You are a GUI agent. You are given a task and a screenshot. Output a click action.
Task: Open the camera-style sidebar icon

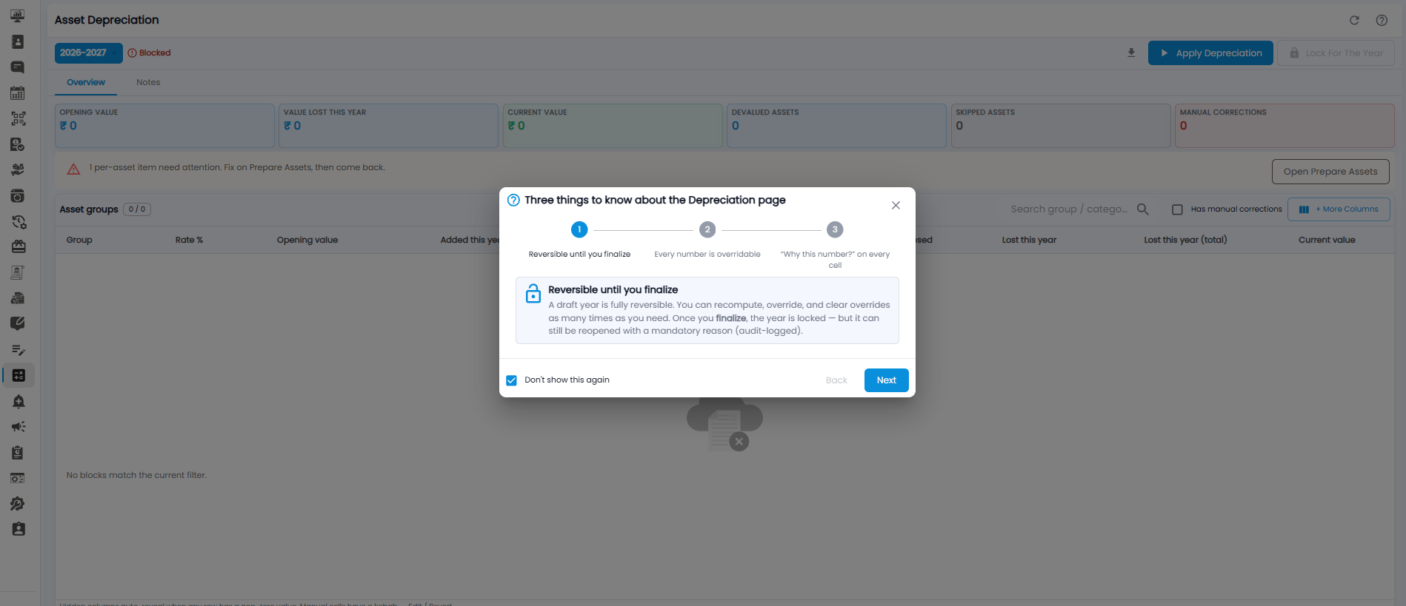pyautogui.click(x=18, y=196)
